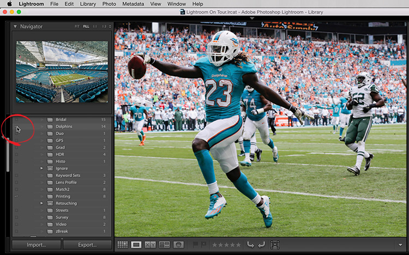Activate the Draw Face Region tool
Image resolution: width=409 pixels, height=255 pixels.
click(x=275, y=245)
